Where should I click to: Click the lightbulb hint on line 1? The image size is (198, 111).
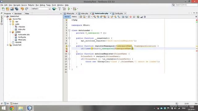click(67, 20)
